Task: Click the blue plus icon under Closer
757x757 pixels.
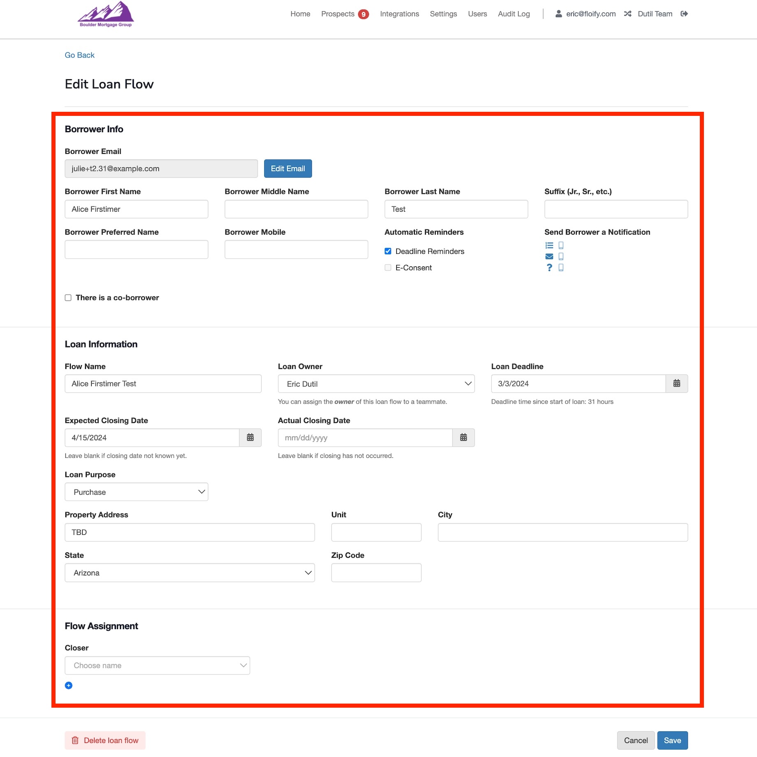Action: click(69, 685)
